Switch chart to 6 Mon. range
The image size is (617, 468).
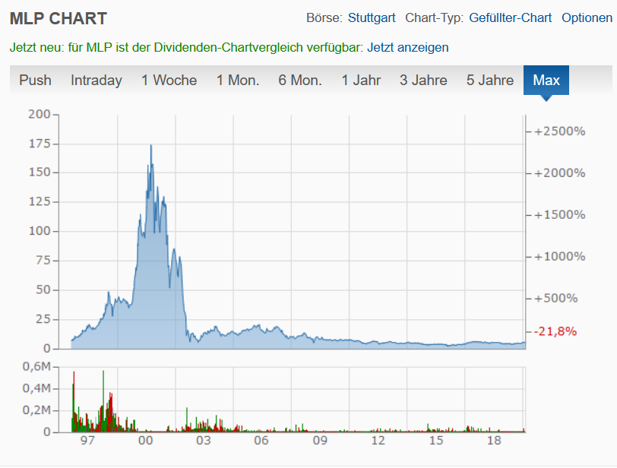[300, 81]
